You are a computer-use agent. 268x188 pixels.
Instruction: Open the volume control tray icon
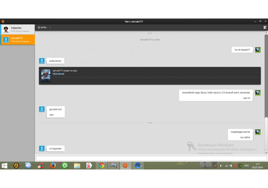click(221, 166)
